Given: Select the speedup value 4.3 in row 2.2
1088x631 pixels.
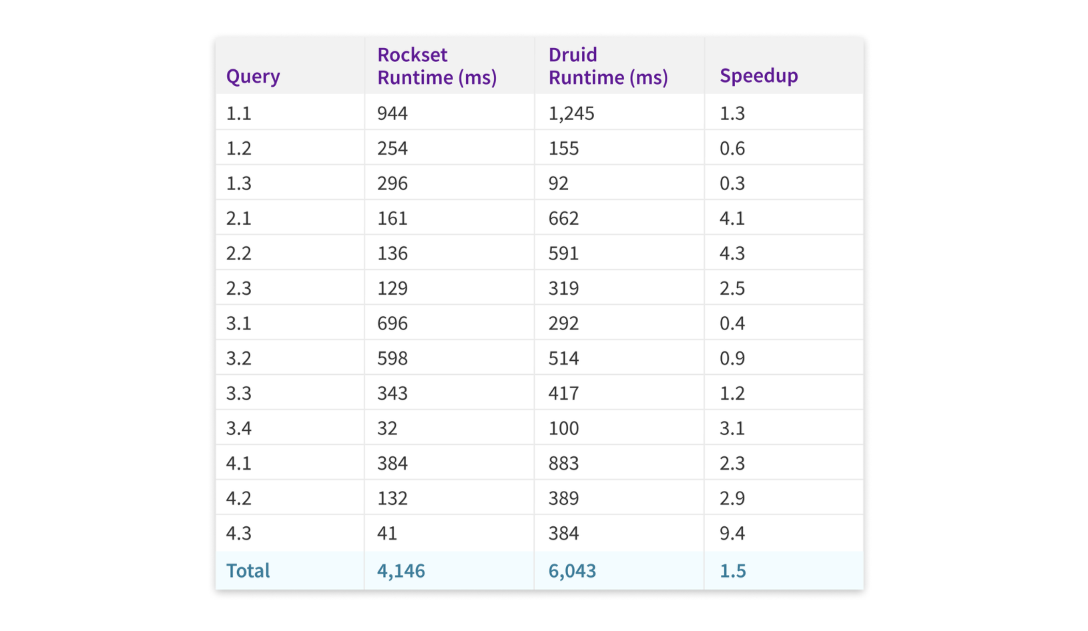Looking at the screenshot, I should click(732, 253).
